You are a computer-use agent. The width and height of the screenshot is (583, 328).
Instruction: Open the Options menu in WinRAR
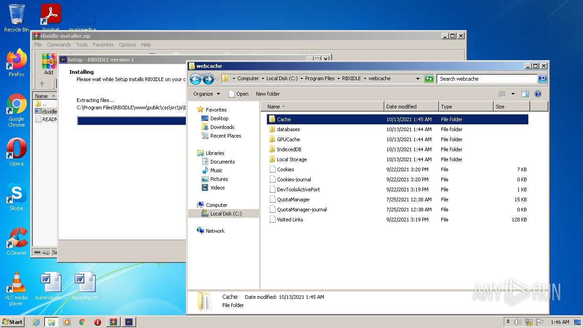pos(128,45)
